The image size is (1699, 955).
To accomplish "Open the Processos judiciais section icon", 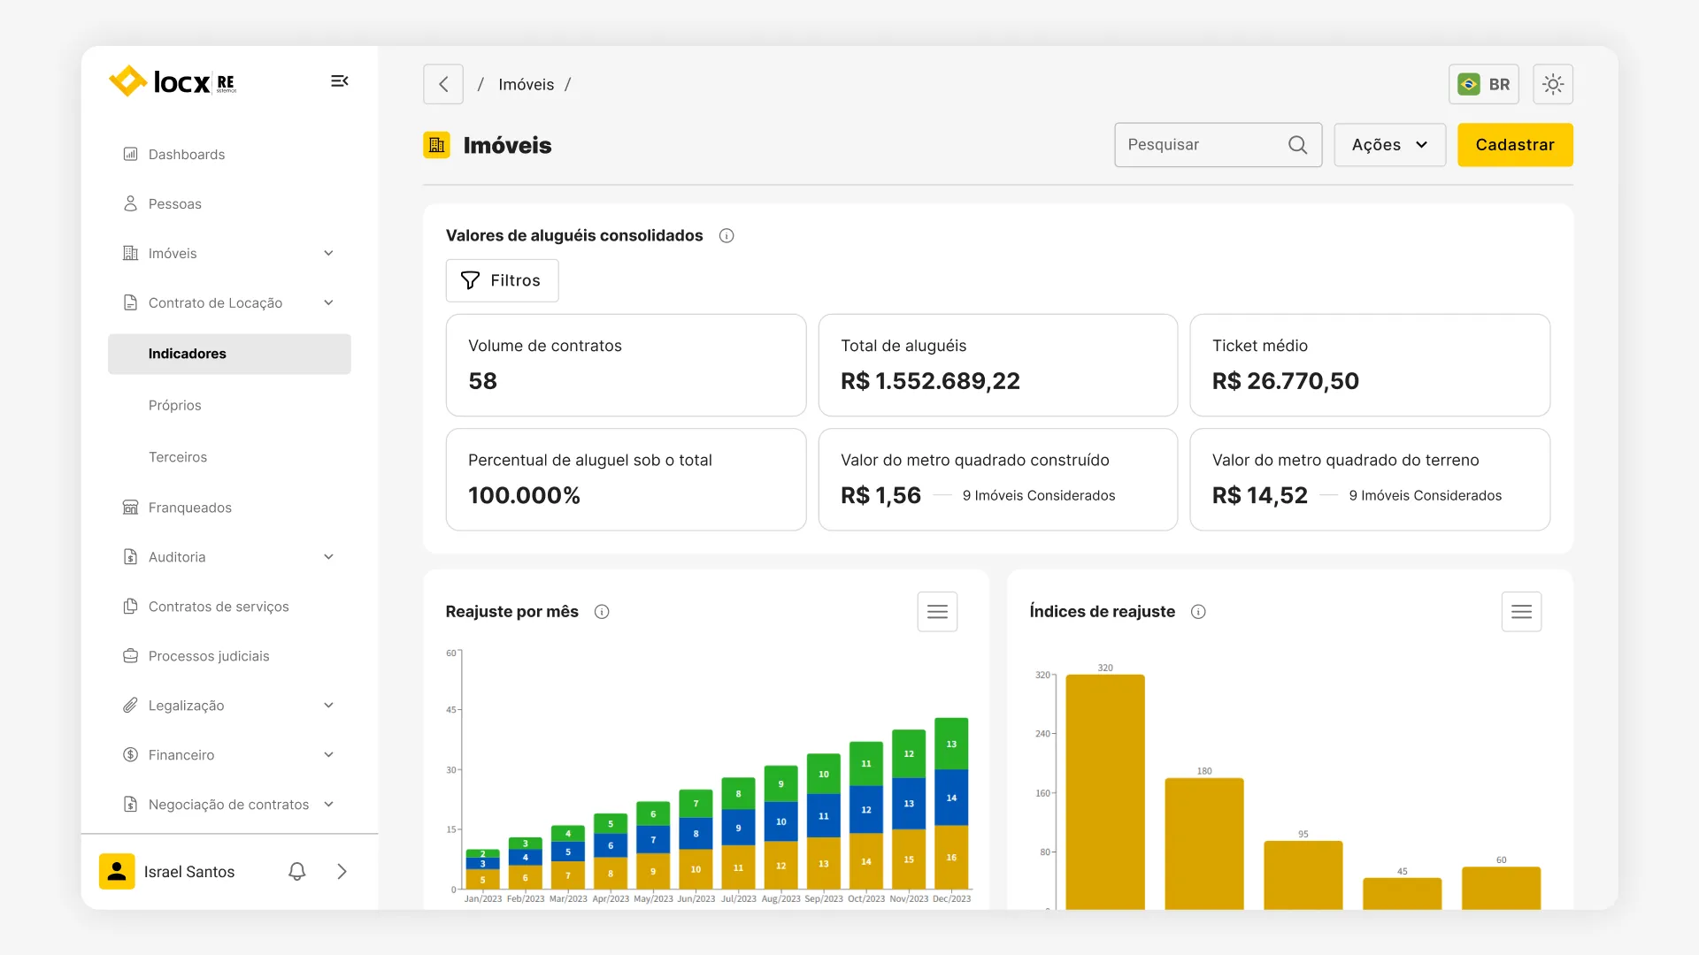I will [131, 655].
